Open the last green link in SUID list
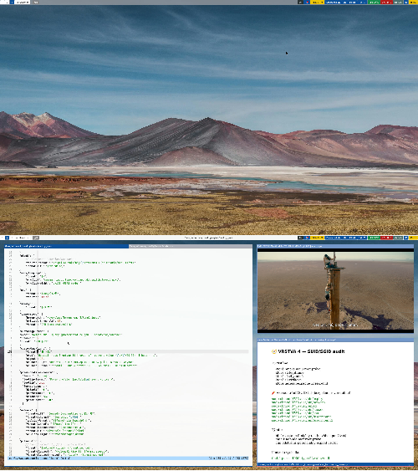This screenshot has height=471, width=418. (302, 420)
